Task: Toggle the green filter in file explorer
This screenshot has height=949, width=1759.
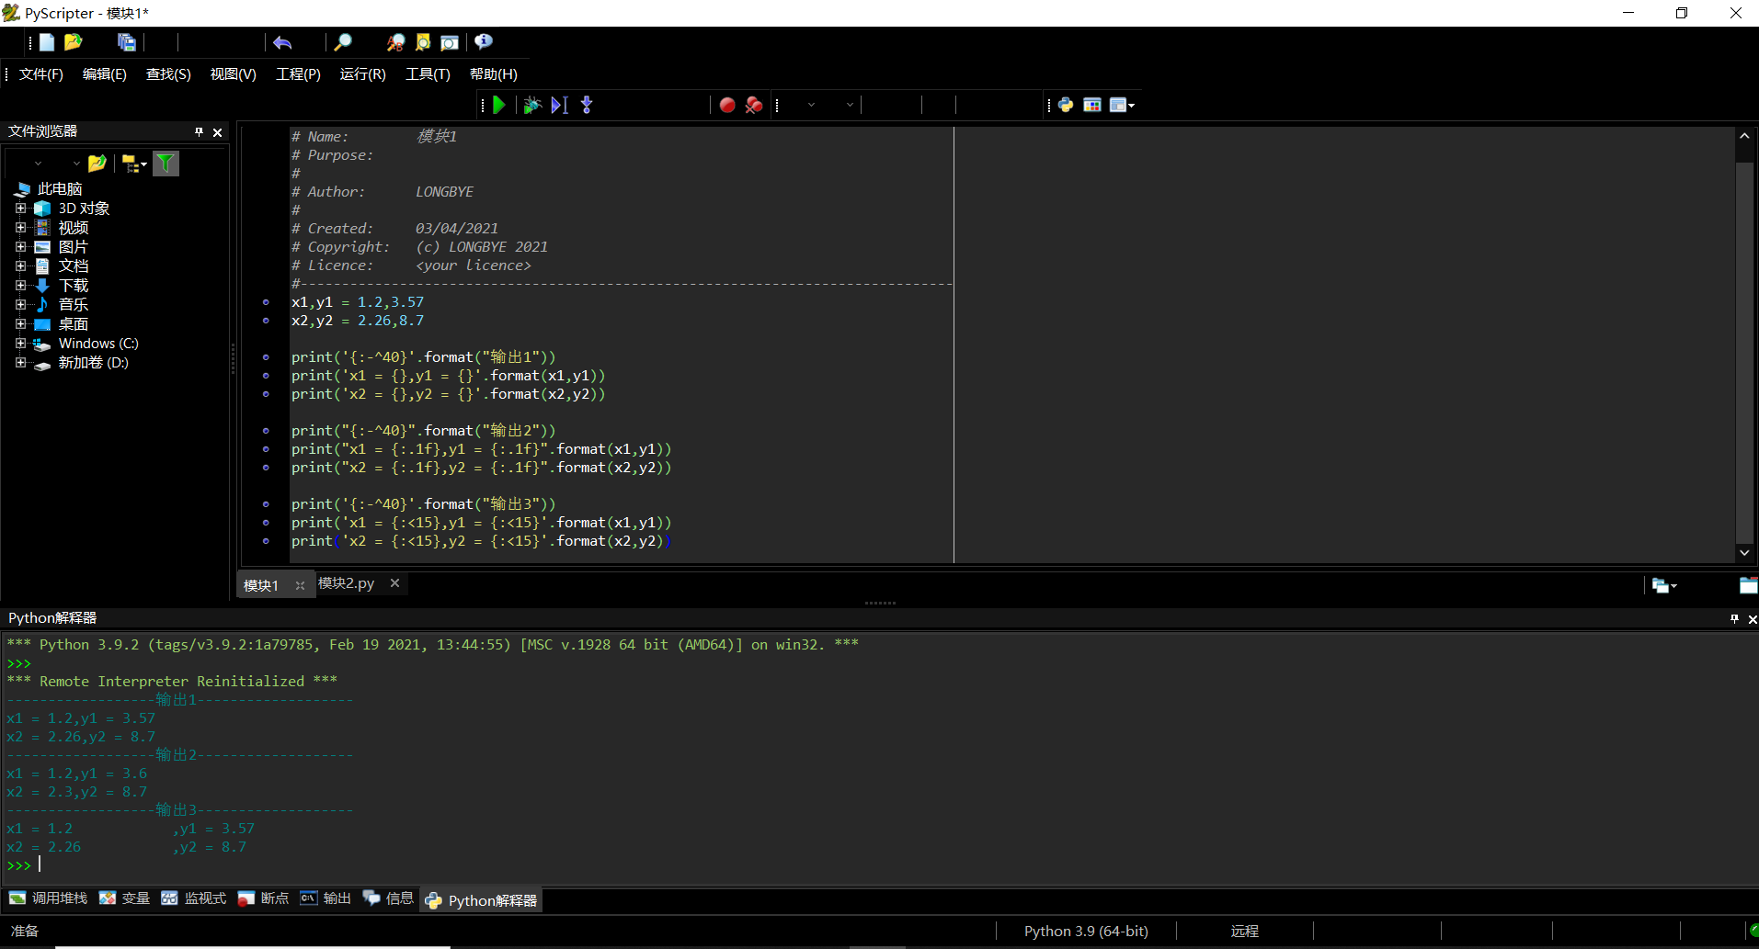Action: click(x=166, y=164)
